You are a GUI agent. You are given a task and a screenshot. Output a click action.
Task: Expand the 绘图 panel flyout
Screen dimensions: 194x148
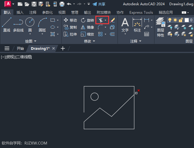(31, 41)
